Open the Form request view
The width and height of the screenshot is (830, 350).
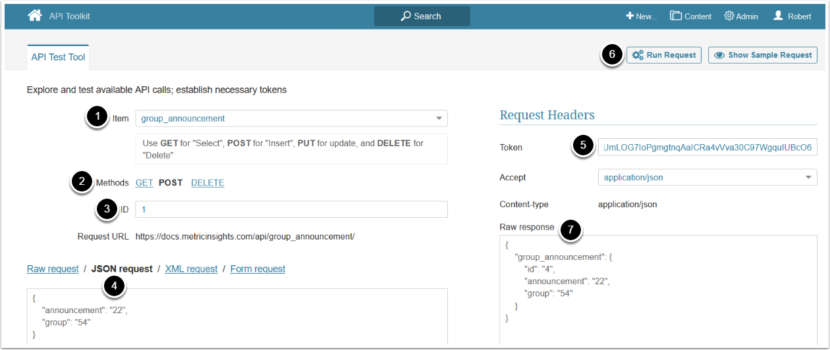pyautogui.click(x=258, y=268)
